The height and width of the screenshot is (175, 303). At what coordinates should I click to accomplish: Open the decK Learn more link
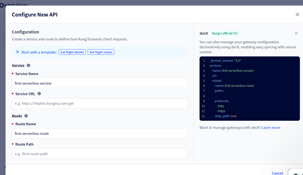click(271, 128)
